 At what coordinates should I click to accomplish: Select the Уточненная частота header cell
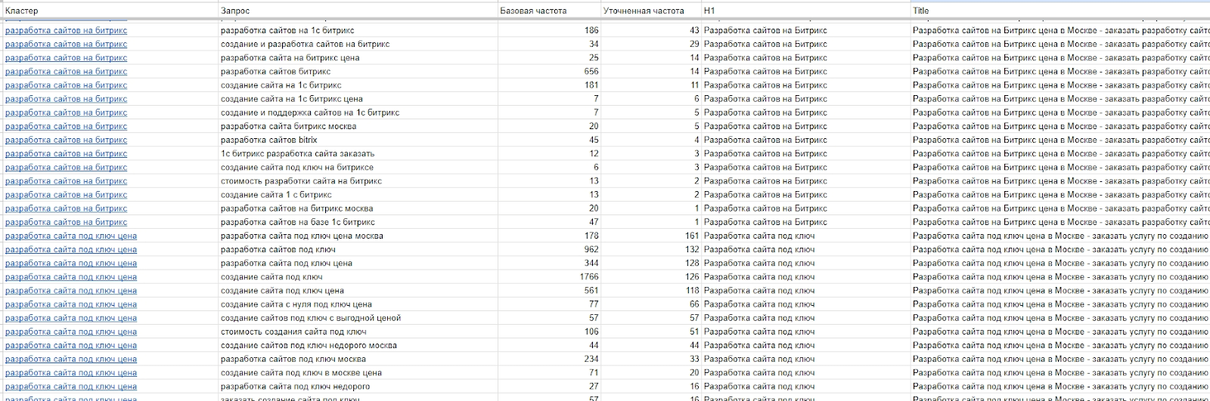[x=643, y=11]
